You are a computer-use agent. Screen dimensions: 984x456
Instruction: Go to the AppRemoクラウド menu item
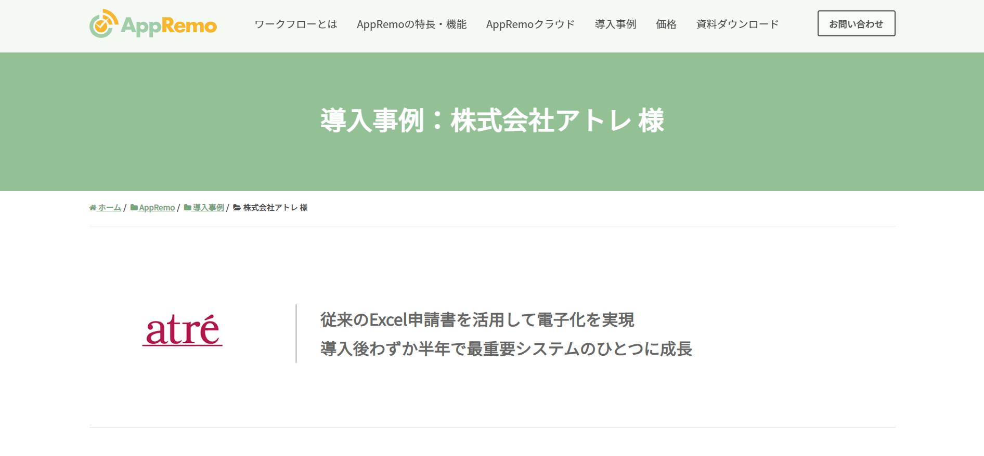point(530,24)
